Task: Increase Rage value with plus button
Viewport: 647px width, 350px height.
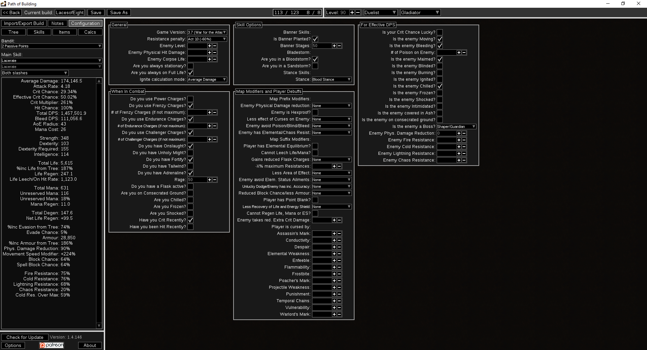Action: point(210,180)
